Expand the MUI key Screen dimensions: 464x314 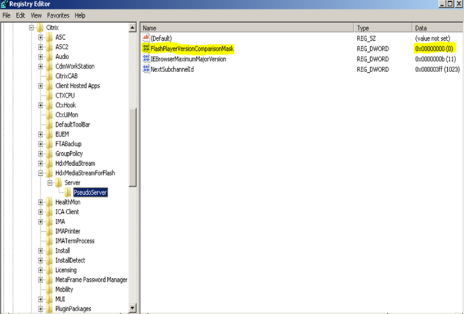[40, 299]
